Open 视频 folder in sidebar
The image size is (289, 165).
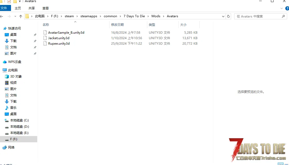(13, 83)
